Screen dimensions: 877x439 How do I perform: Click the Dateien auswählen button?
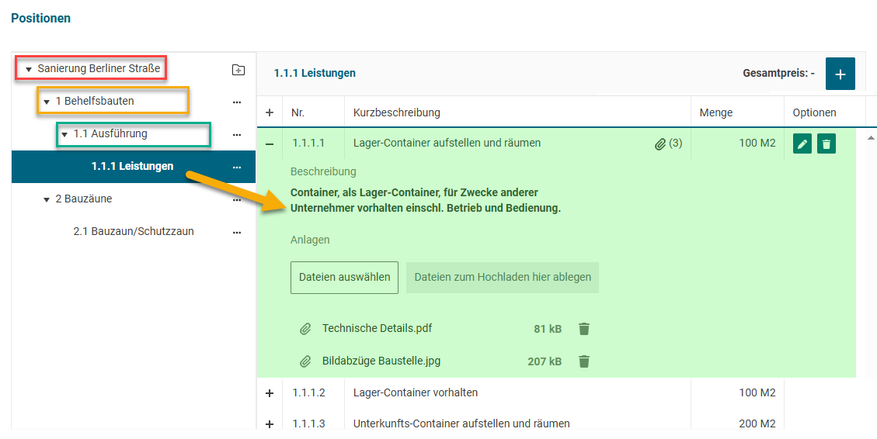(344, 277)
